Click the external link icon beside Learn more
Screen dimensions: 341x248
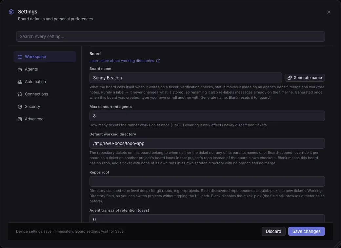(x=158, y=61)
